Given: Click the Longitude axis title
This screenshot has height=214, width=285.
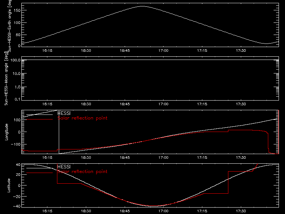Looking at the screenshot, I should [x=6, y=132].
